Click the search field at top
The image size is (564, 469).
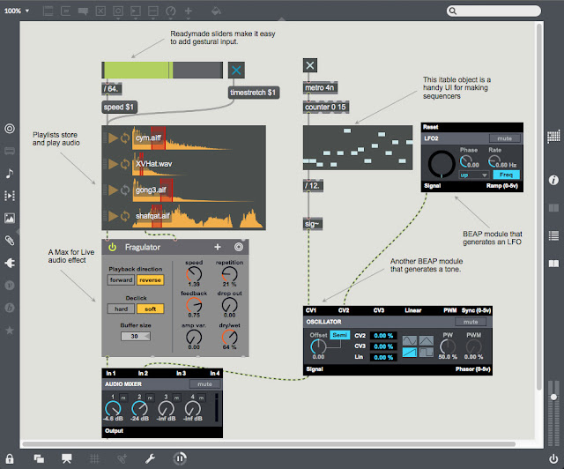(x=493, y=11)
